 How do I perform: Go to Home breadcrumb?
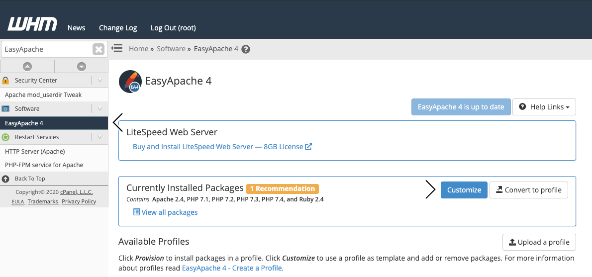[x=139, y=49]
